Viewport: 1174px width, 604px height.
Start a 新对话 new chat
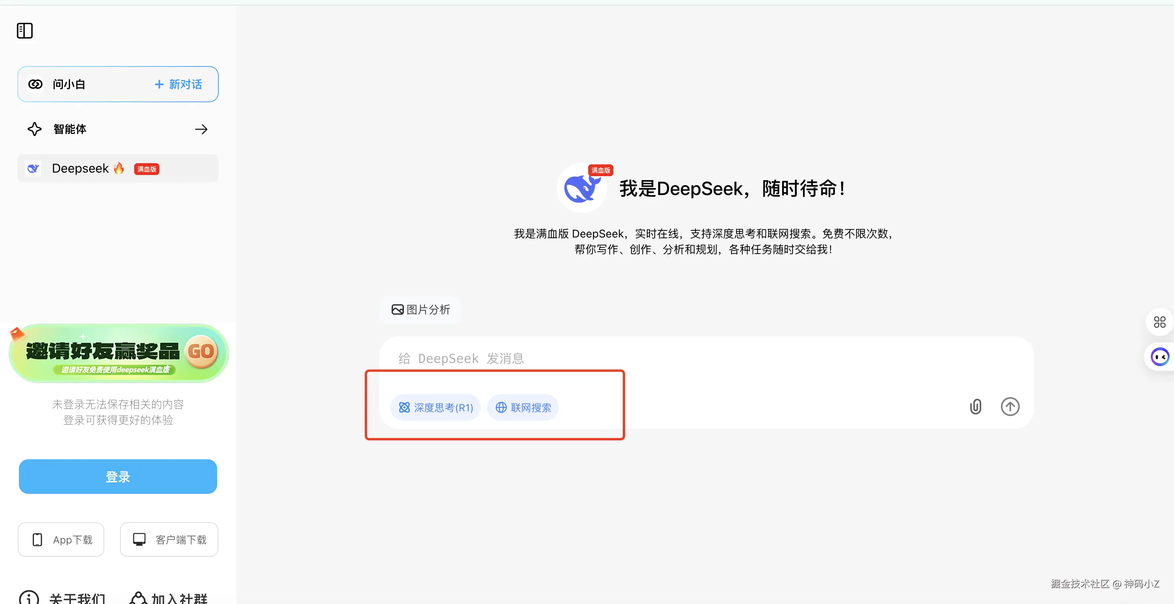click(178, 84)
